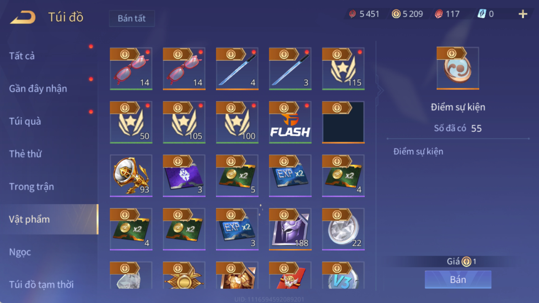Click the plus icon to add currency
The width and height of the screenshot is (539, 303).
coord(522,14)
